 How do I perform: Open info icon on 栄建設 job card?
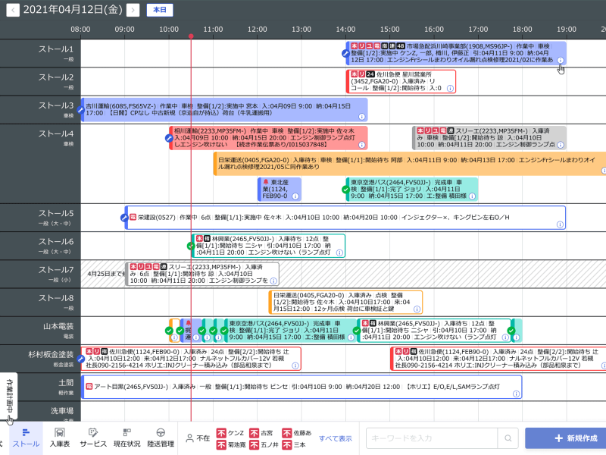coord(558,224)
